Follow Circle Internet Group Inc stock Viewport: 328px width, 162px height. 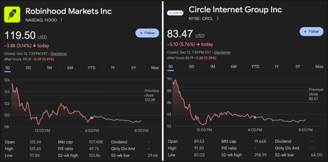311,31
